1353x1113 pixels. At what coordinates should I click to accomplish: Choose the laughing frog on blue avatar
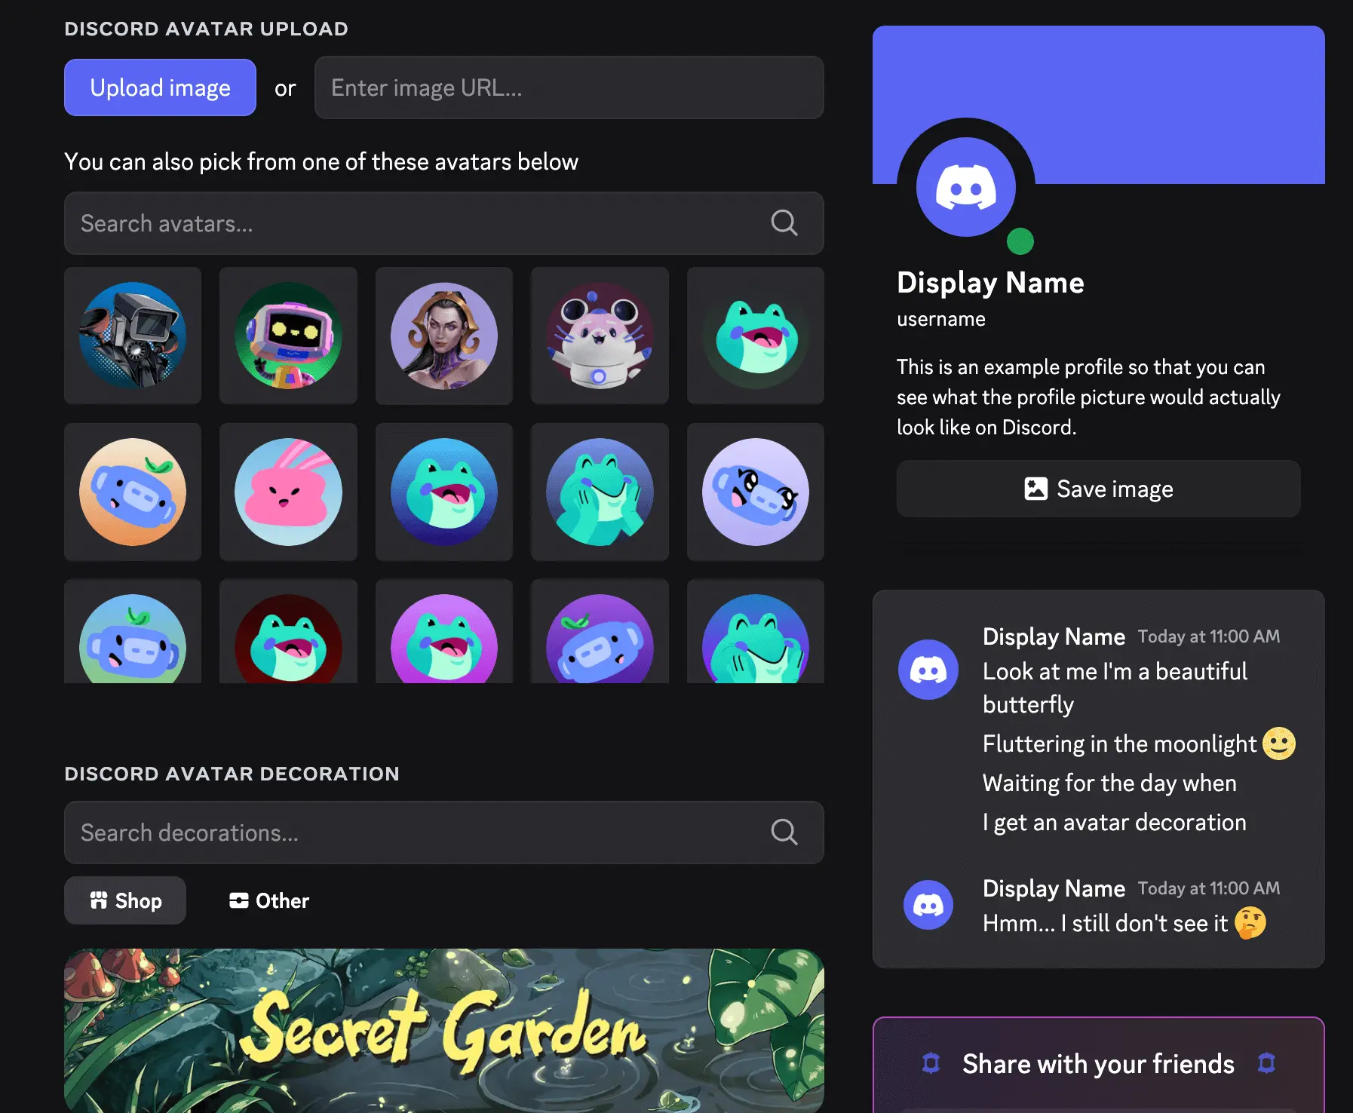444,492
